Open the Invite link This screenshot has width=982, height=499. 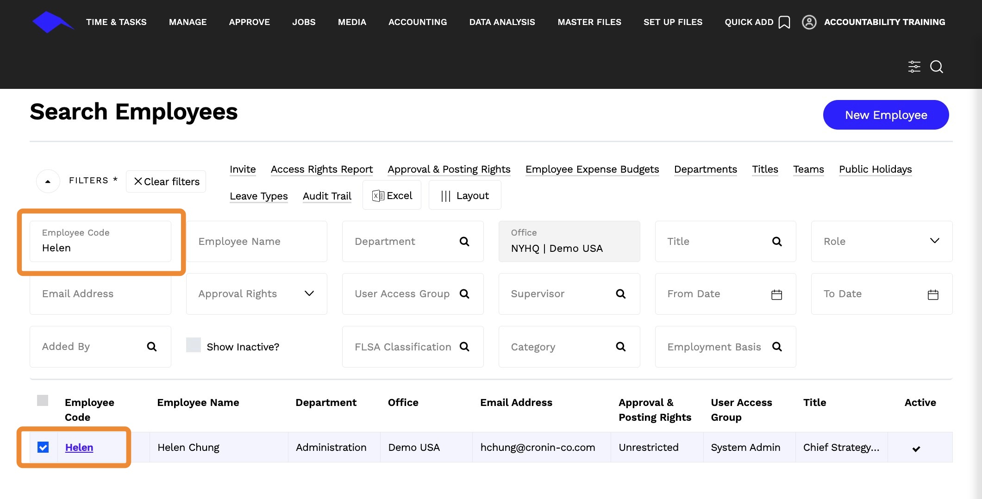[x=243, y=169]
